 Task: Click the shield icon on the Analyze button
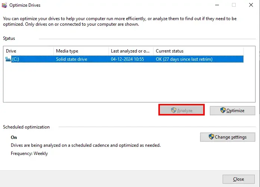(x=173, y=110)
